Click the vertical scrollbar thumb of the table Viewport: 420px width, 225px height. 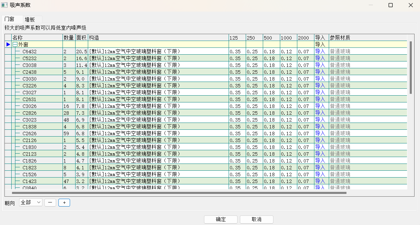411,68
